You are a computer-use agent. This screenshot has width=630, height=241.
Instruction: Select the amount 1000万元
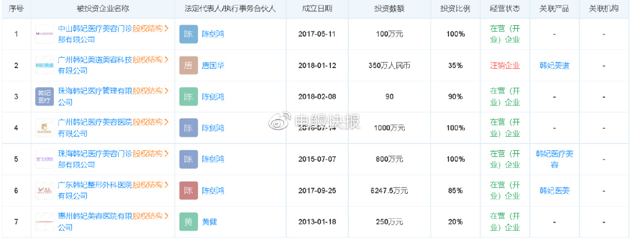click(x=389, y=128)
